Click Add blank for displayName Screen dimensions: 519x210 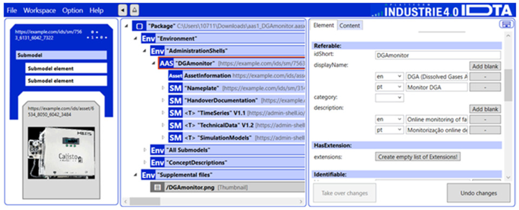[485, 66]
